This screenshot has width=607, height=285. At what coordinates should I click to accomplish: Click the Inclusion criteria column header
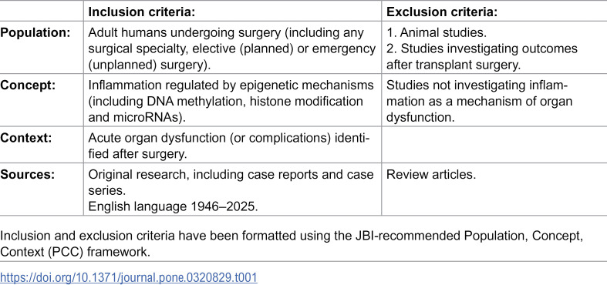tap(141, 12)
